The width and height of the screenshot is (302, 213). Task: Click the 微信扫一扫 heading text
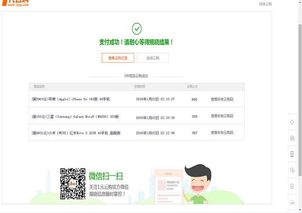point(106,176)
